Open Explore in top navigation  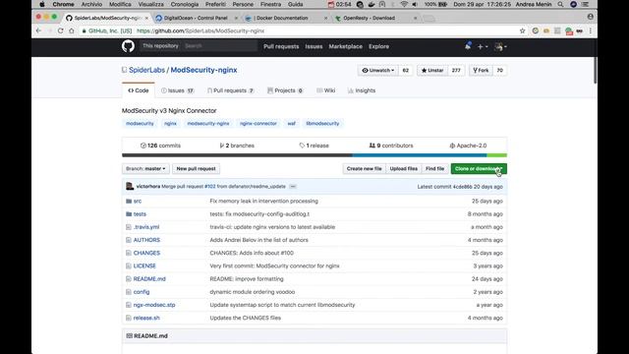point(378,46)
